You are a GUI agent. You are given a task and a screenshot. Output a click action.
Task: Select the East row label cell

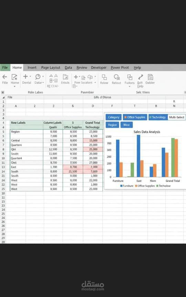[27, 167]
